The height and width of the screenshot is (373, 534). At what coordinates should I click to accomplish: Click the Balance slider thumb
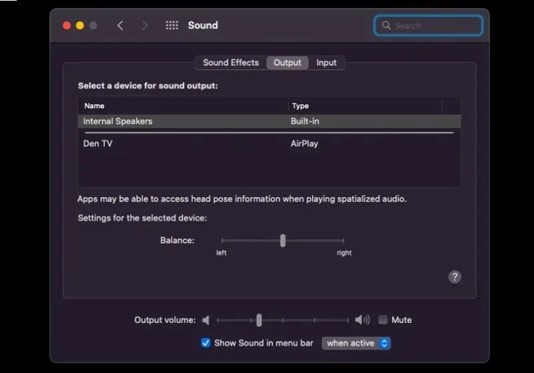(x=282, y=240)
